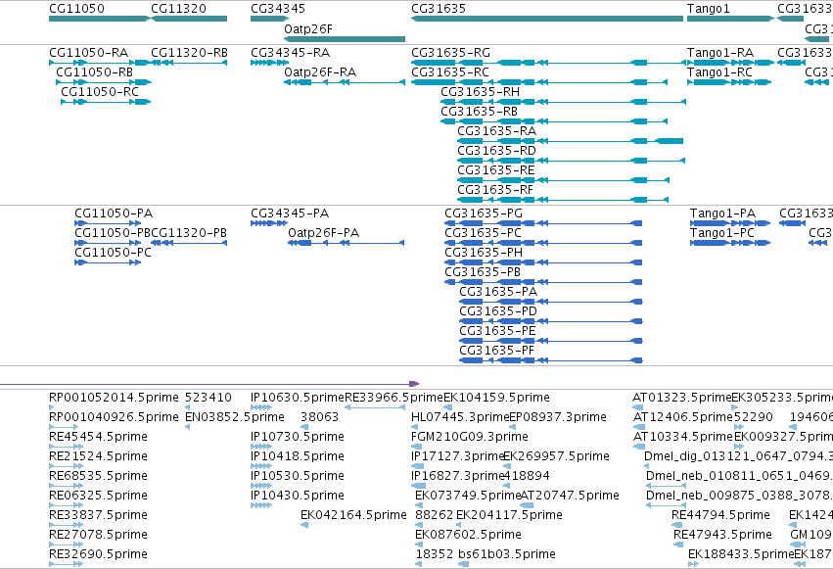The image size is (833, 569).
Task: Select EST RE06325.5prime
Action: 66,505
